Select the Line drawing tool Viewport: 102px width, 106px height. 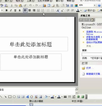point(1,97)
